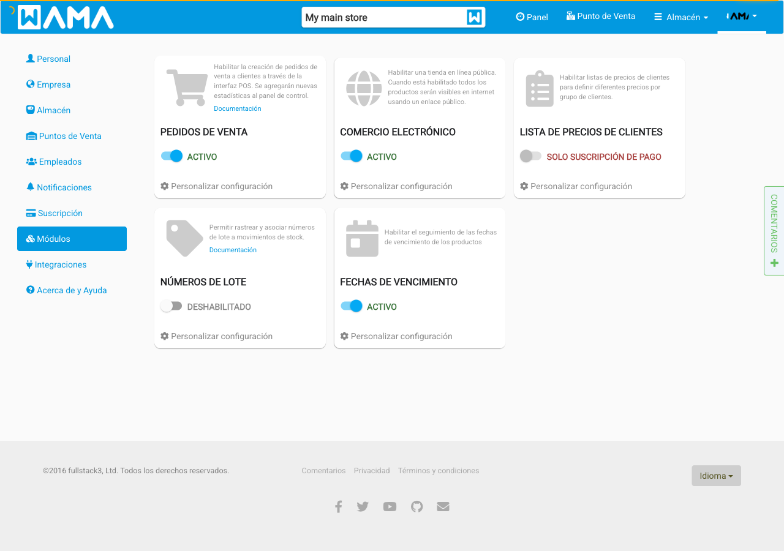The image size is (784, 551).
Task: Expand the Almacén dropdown in header
Action: [681, 17]
